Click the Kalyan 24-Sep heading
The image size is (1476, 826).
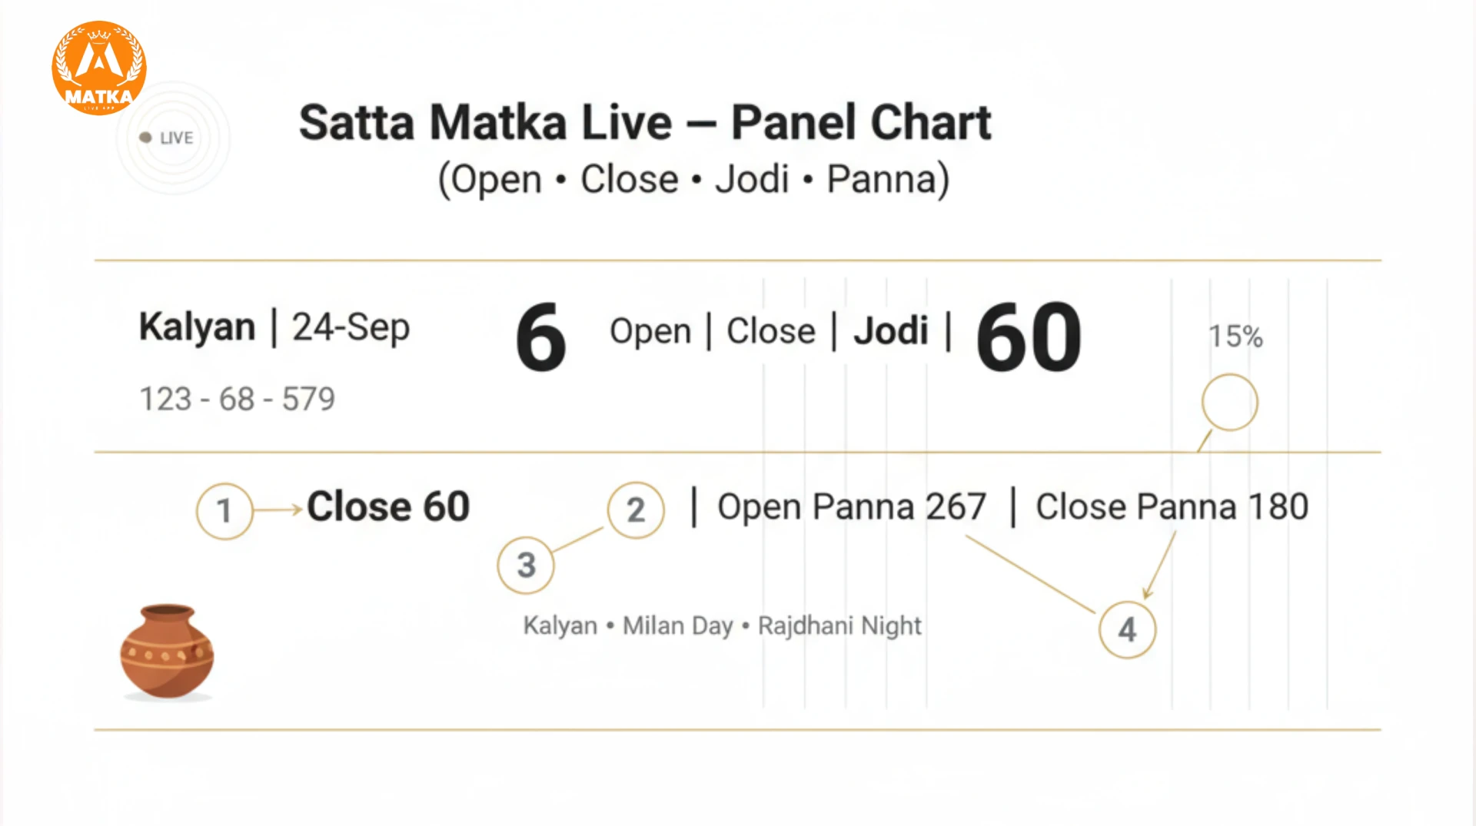274,328
